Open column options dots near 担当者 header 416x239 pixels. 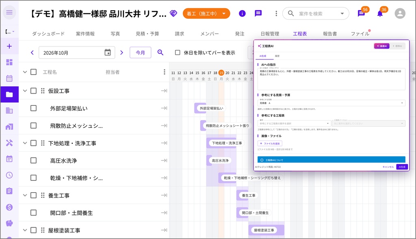pos(165,72)
